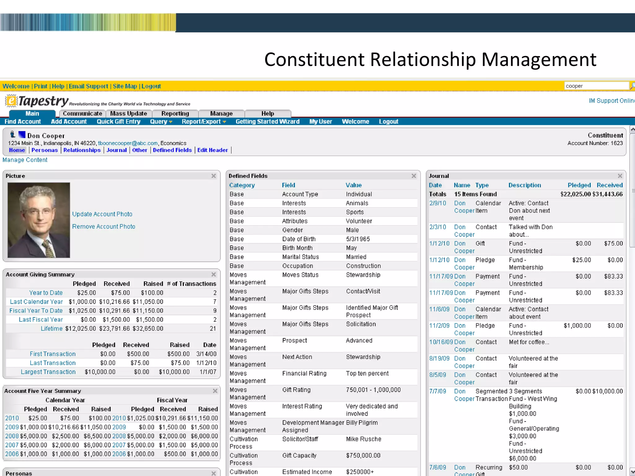635x476 pixels.
Task: Open the Last Calendar Year giving link
Action: pos(36,302)
